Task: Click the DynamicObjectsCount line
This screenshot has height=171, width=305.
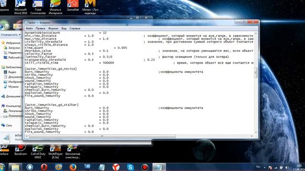Action: 66,33
